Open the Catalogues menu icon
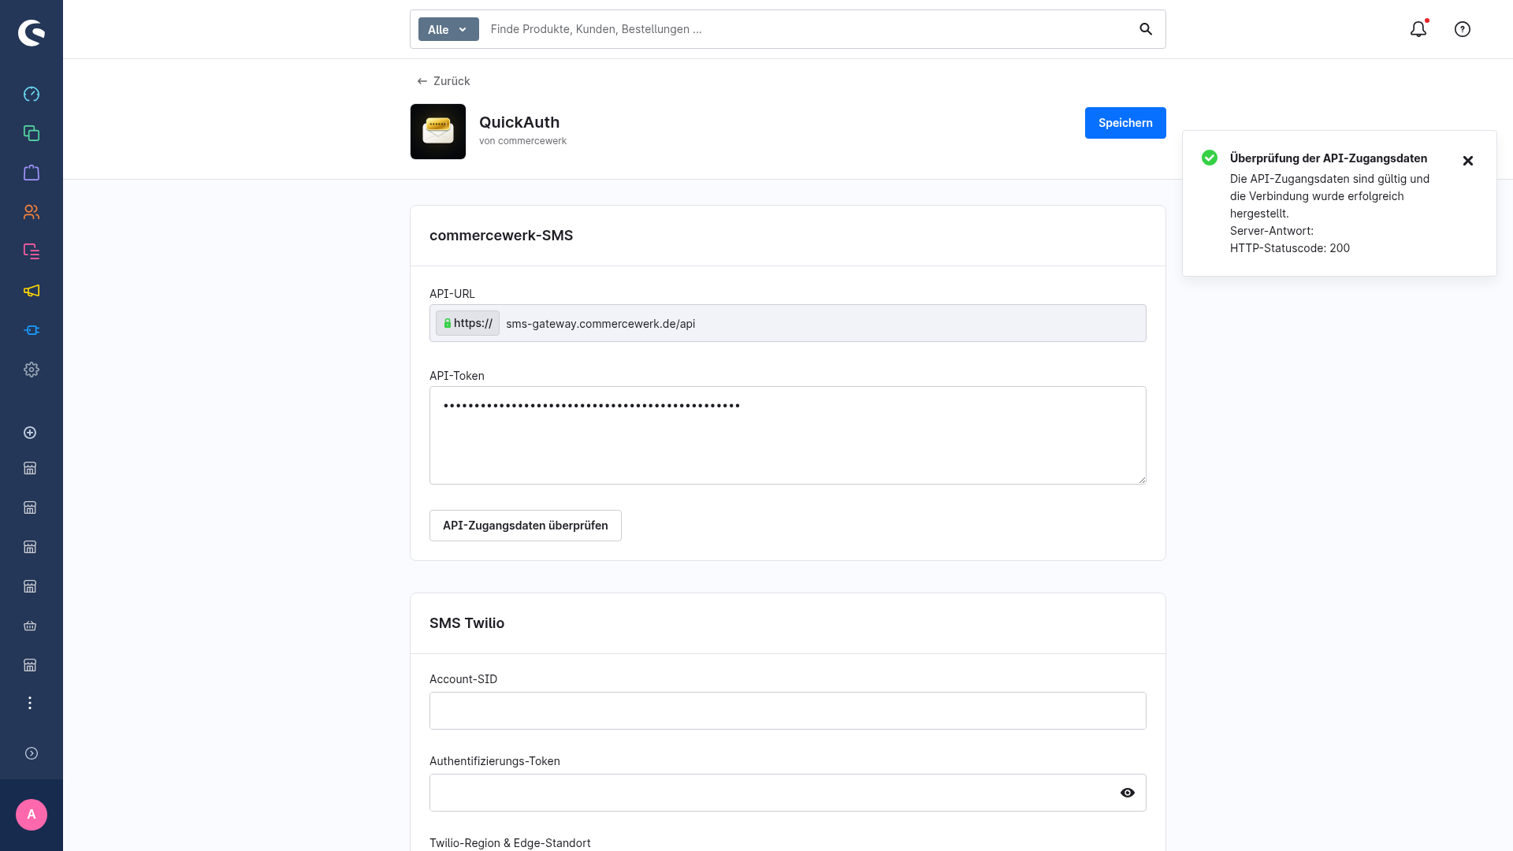The width and height of the screenshot is (1513, 851). pos(32,133)
